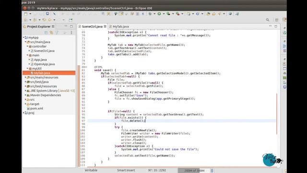Run the app with the green Run button
The image size is (307, 173).
click(x=159, y=14)
